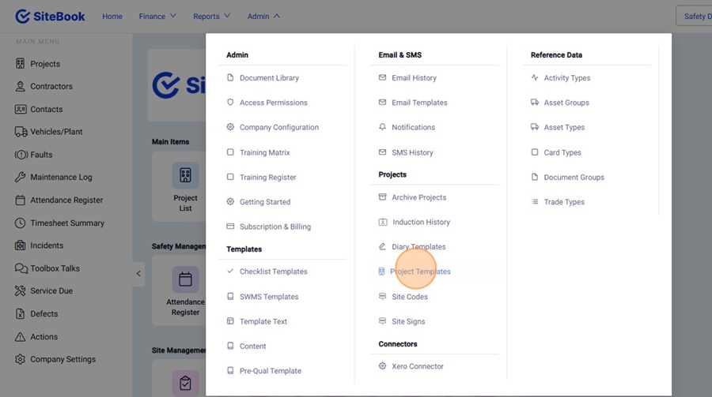
Task: Click the Asset Groups truck icon
Action: click(535, 103)
